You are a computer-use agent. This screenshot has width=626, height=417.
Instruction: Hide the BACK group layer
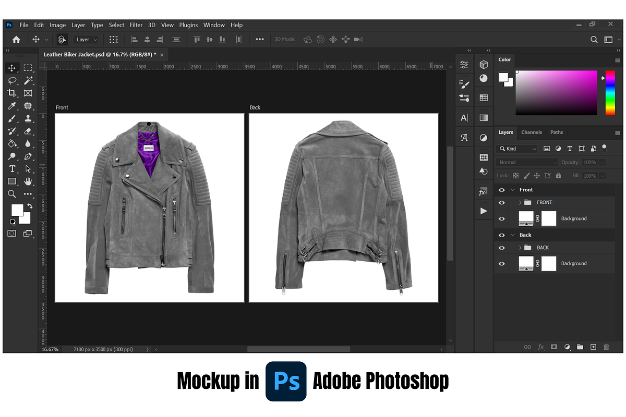[502, 248]
